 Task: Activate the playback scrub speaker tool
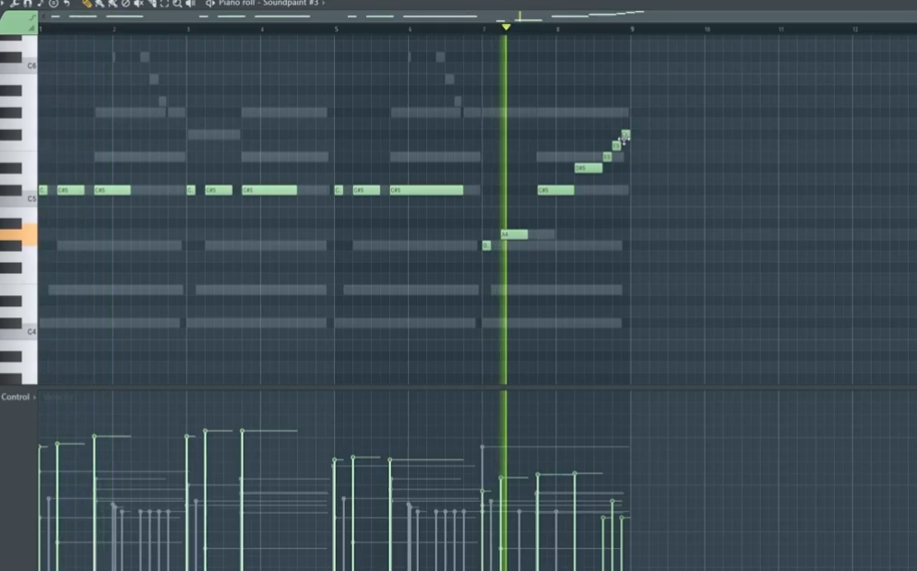point(191,3)
